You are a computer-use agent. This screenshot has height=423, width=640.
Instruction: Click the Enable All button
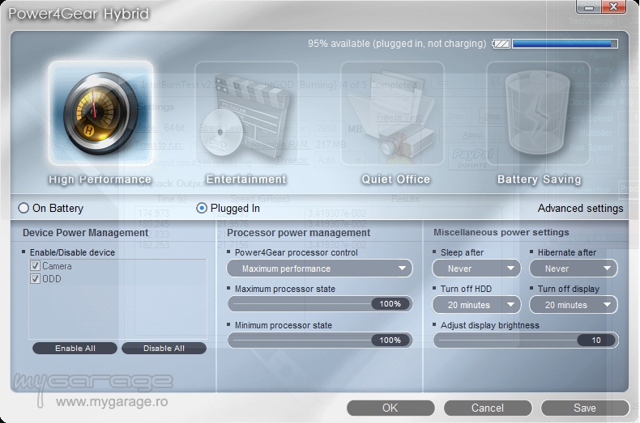click(75, 349)
